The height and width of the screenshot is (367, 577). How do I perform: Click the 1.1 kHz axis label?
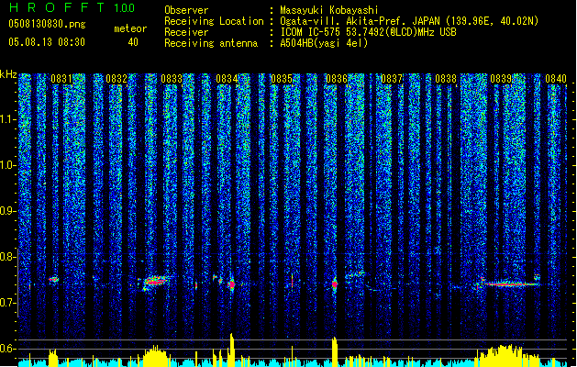coord(7,119)
